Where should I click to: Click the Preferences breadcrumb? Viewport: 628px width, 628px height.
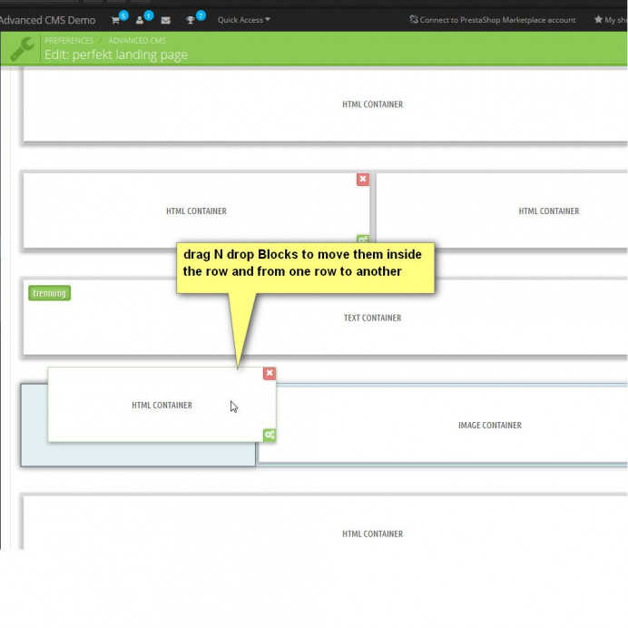tap(69, 41)
